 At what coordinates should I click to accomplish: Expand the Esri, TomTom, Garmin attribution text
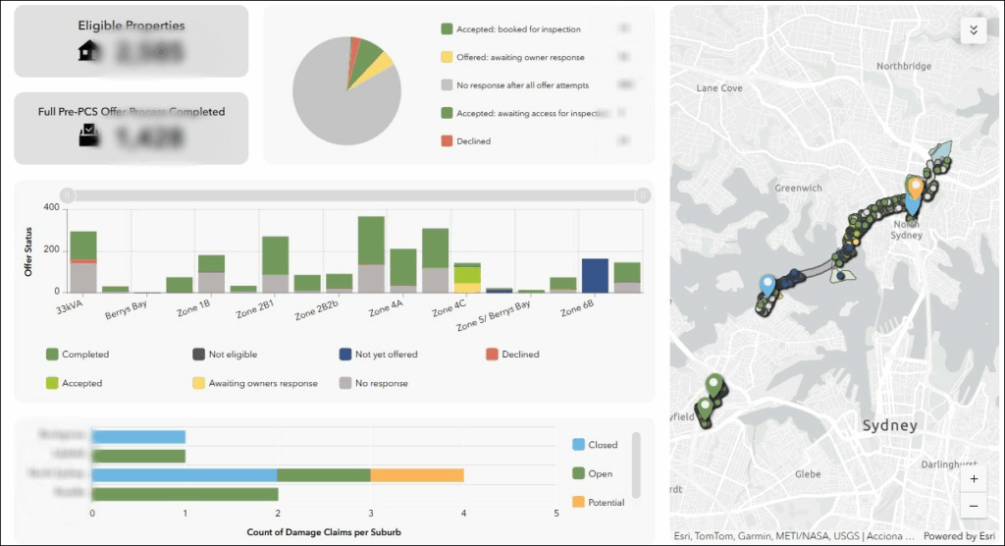793,536
